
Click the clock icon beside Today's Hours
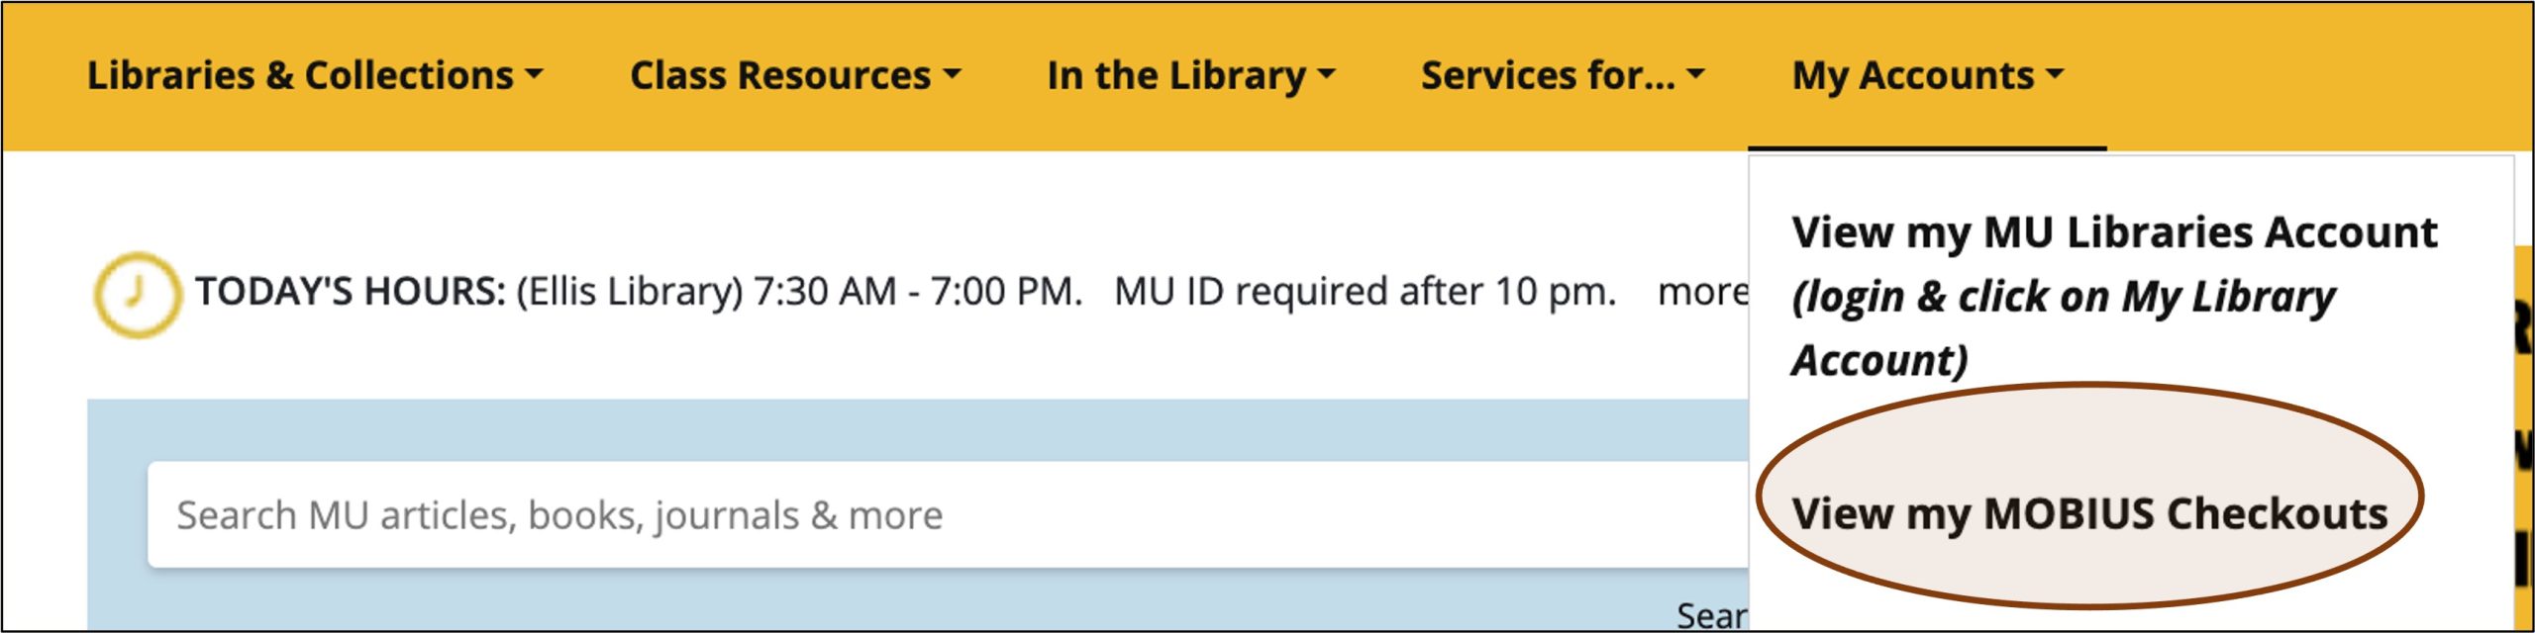(137, 294)
